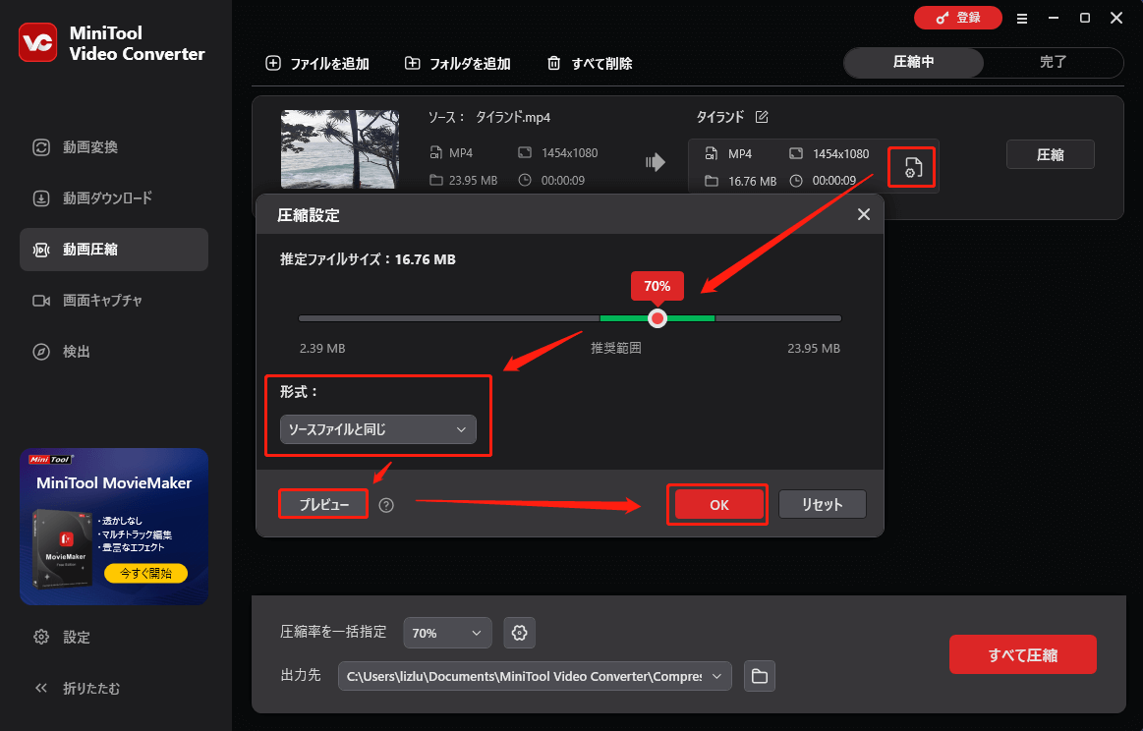Click the 登録 key button

[x=958, y=18]
